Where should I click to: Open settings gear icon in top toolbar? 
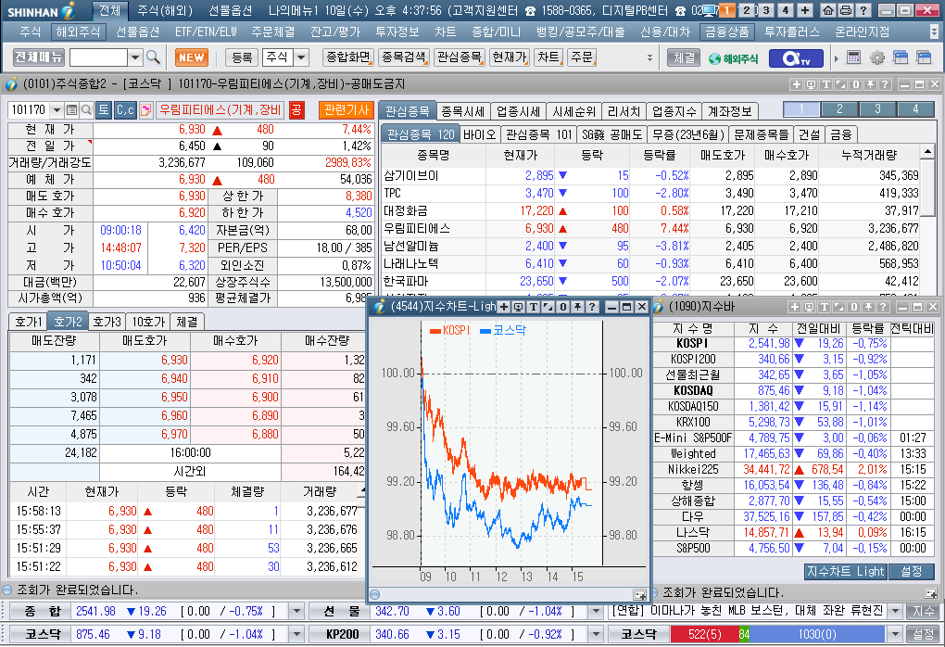876,57
